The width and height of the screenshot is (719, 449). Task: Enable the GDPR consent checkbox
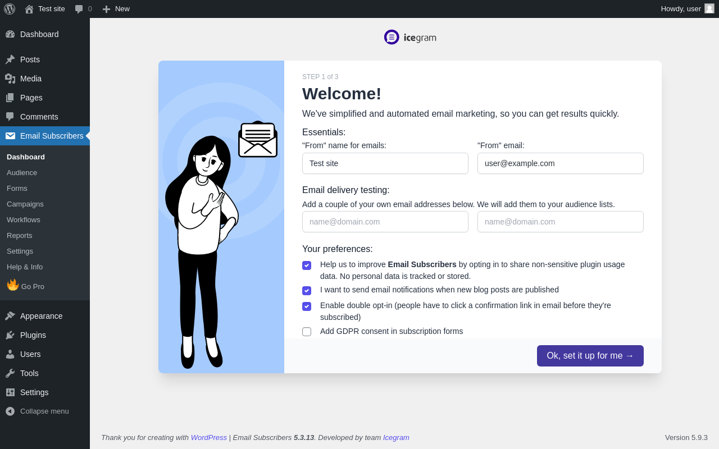[307, 332]
